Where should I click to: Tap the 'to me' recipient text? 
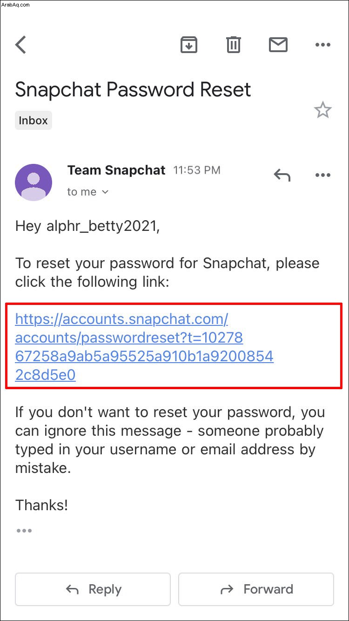pyautogui.click(x=82, y=192)
